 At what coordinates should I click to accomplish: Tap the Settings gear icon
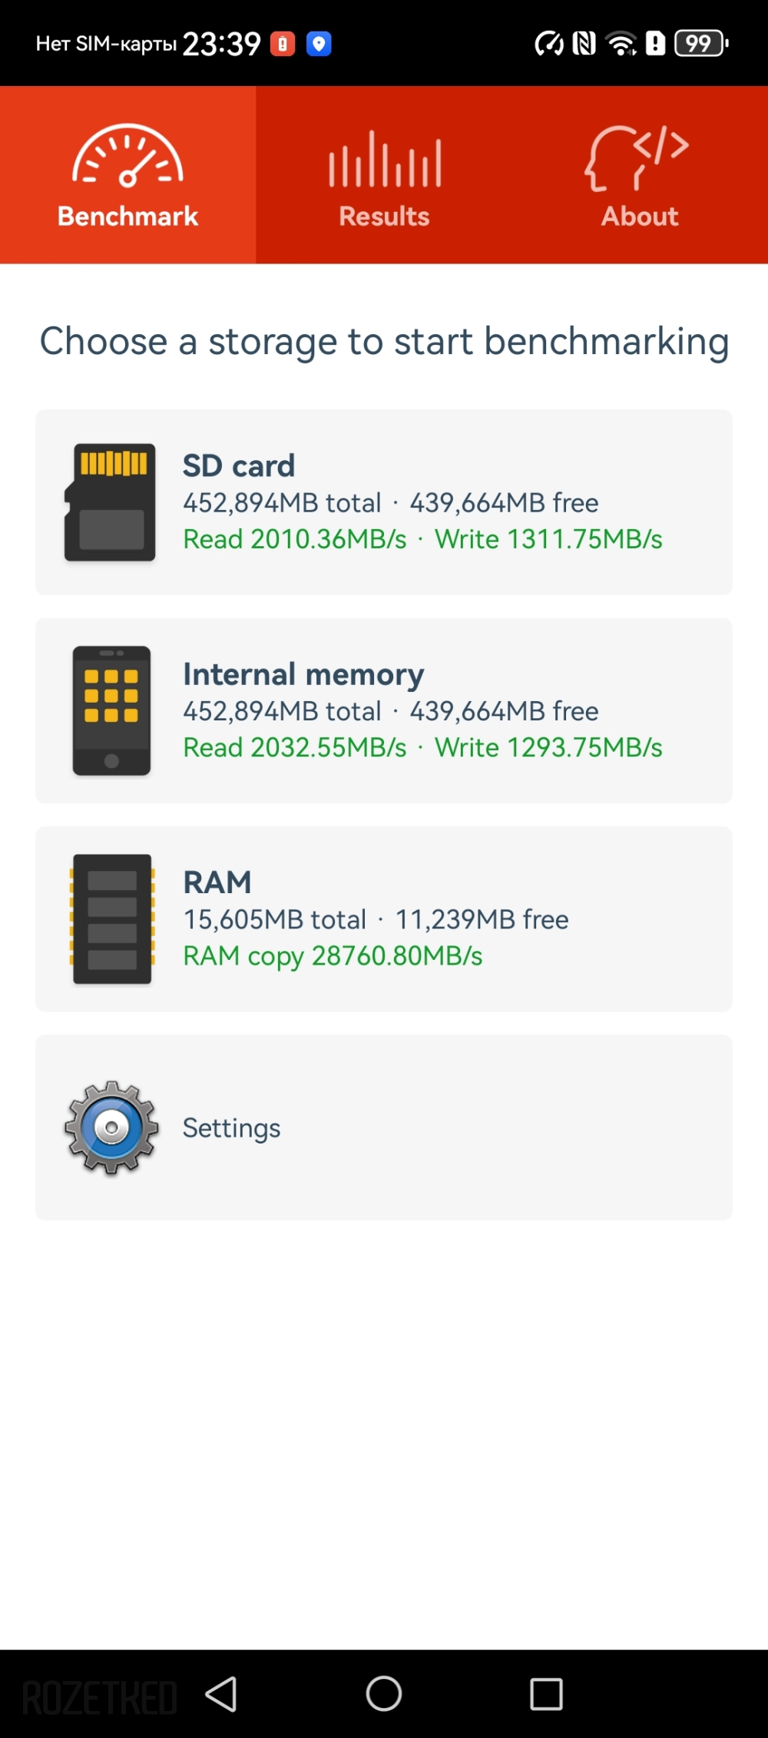[x=112, y=1127]
